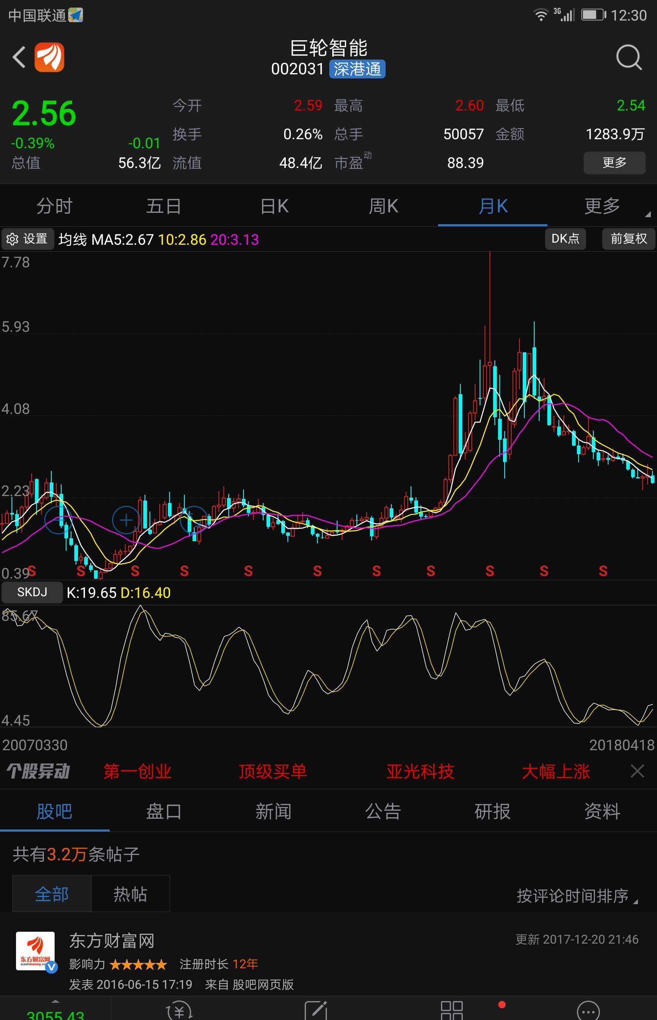The height and width of the screenshot is (1020, 657).
Task: Open the stock search magnifier
Action: tap(629, 57)
